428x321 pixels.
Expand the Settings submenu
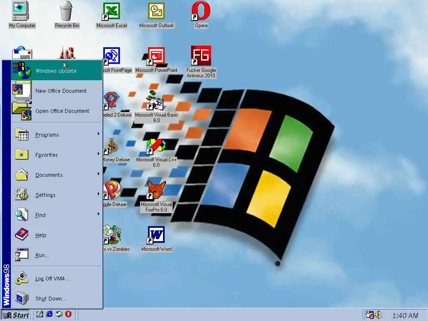point(56,195)
